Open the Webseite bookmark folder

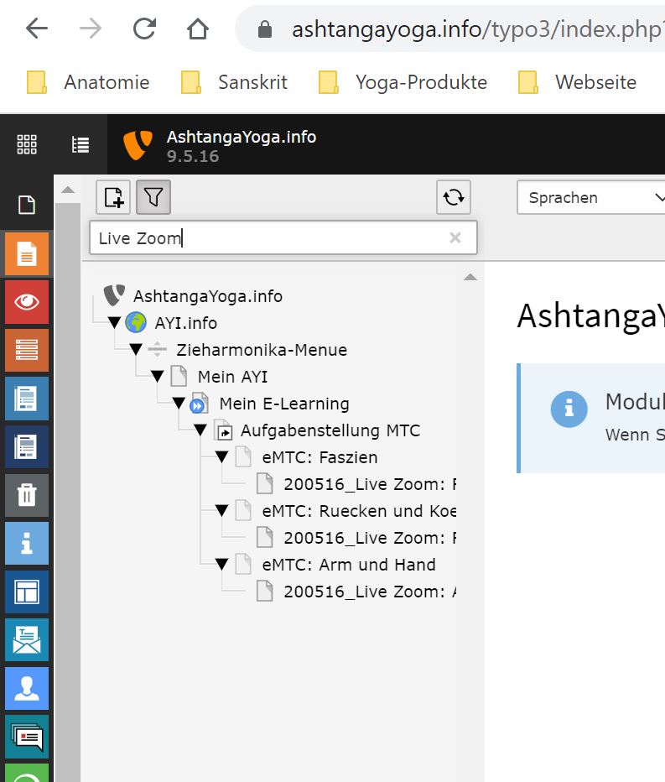pyautogui.click(x=577, y=82)
